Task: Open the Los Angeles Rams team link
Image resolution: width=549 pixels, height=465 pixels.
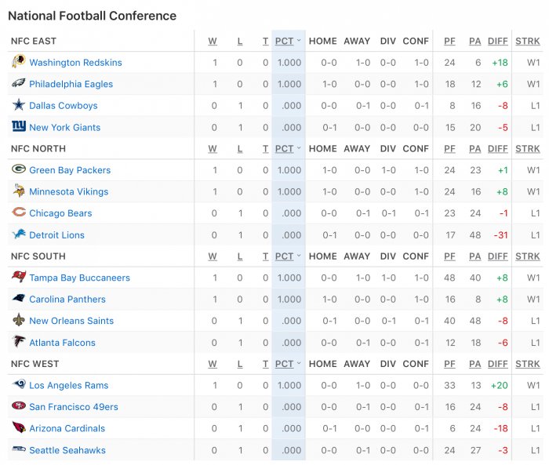Action: [69, 386]
